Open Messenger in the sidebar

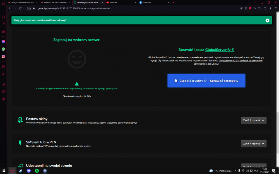[x=3, y=41]
